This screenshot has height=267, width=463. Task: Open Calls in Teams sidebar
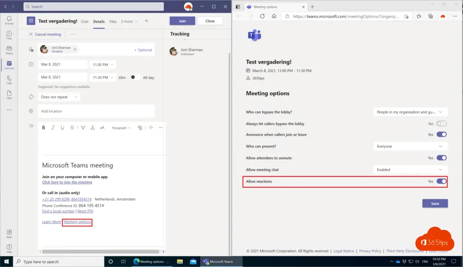[x=9, y=80]
